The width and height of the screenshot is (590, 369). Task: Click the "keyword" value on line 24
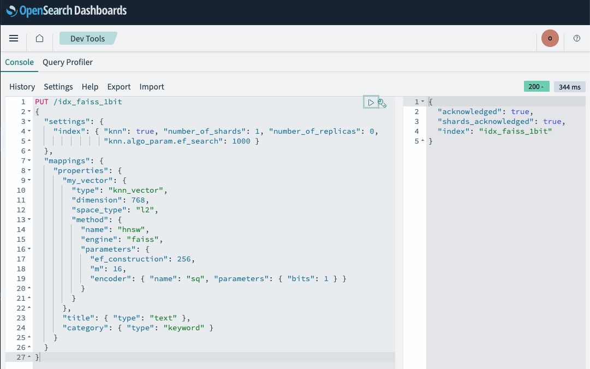[x=184, y=328]
